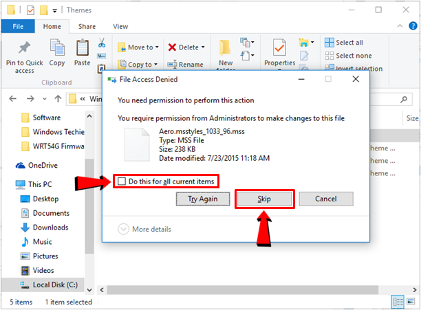The width and height of the screenshot is (421, 310).
Task: Select the Home ribbon tab
Action: [x=52, y=26]
